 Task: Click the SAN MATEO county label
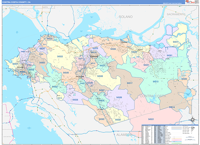pyautogui.click(x=7, y=137)
